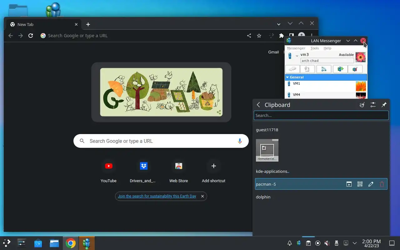The height and width of the screenshot is (250, 400).
Task: Click the show desktop button
Action: [392, 243]
